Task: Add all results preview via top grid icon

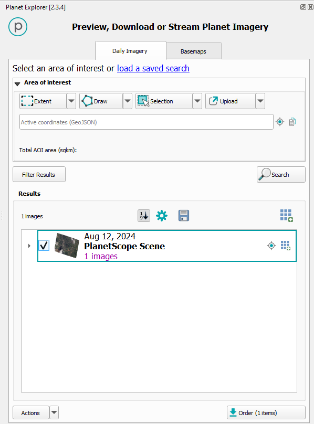Action: [x=286, y=216]
